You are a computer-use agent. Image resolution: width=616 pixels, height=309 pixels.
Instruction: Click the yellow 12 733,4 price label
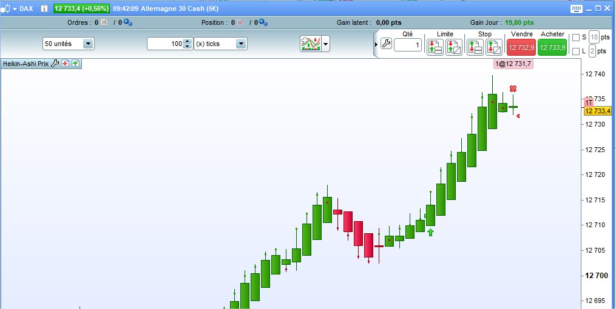coord(598,111)
